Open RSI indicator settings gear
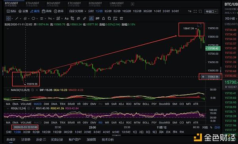This screenshot has height=144, width=238. pos(29,108)
